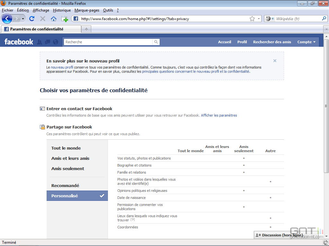329x246 pixels.
Task: Open friend requests icon in Facebook bar
Action: click(x=40, y=42)
